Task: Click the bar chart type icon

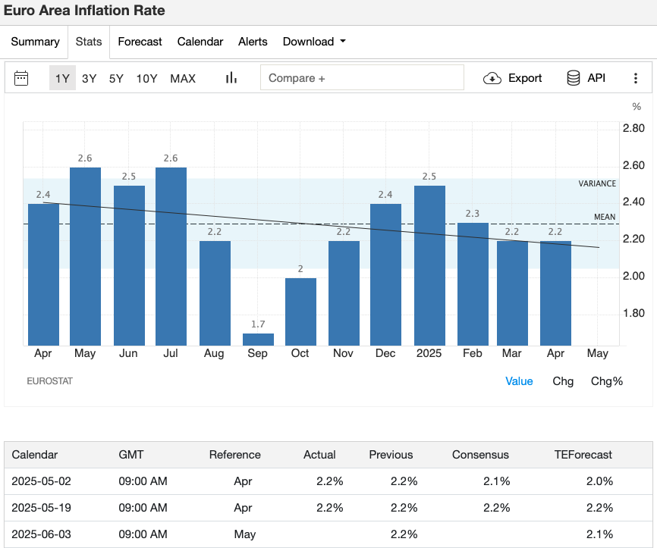Action: [x=231, y=78]
